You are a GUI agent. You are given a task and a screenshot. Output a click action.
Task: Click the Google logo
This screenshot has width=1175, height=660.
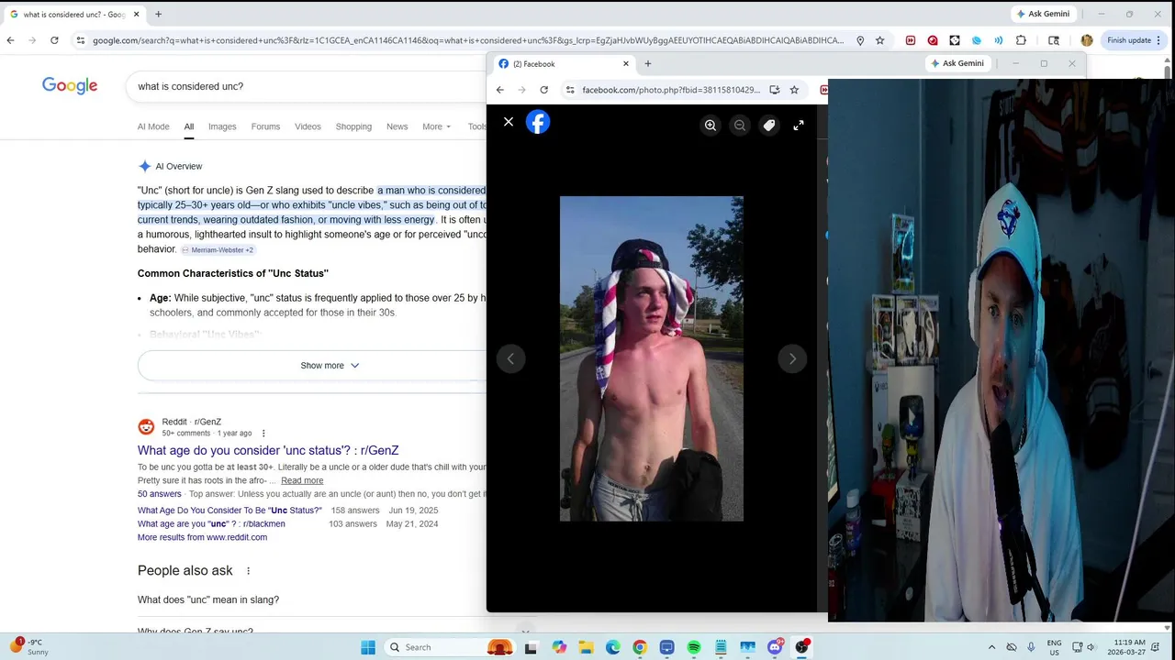pyautogui.click(x=70, y=86)
